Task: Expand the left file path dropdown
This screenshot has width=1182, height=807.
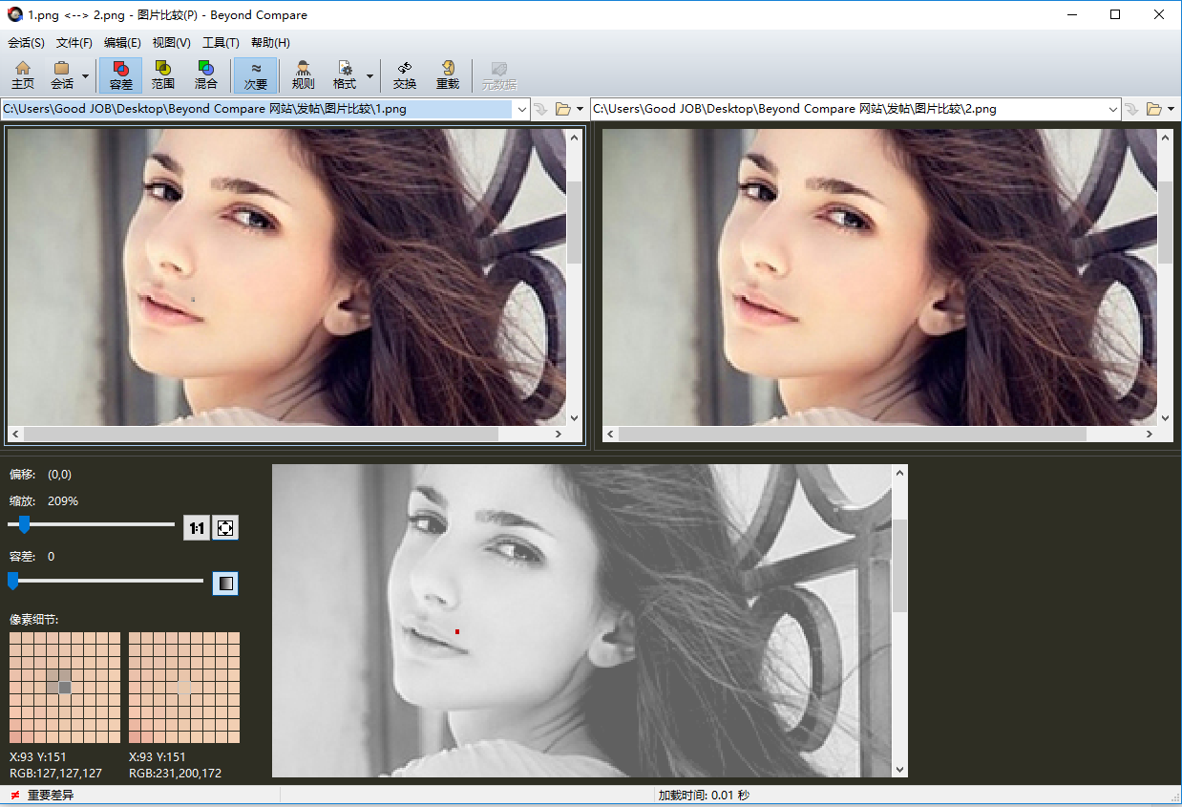Action: 521,110
